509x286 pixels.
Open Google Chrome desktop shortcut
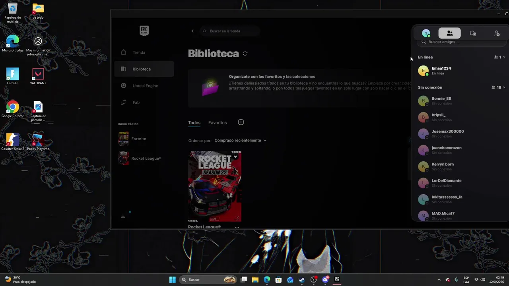(x=13, y=109)
